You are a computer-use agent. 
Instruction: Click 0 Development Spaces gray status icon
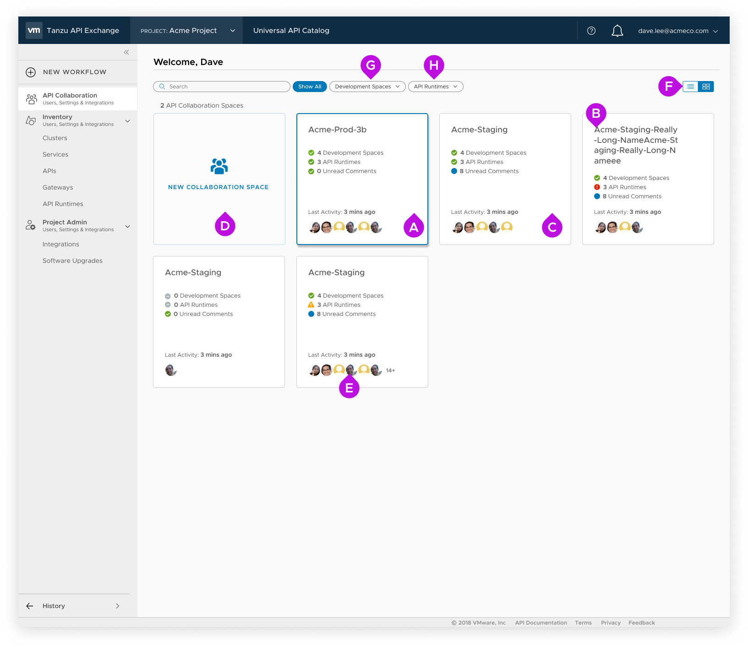[168, 296]
